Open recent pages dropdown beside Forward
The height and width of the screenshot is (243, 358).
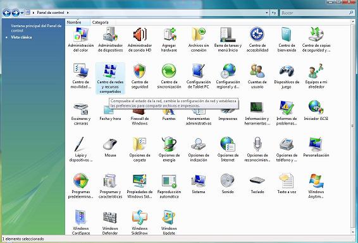[22, 13]
